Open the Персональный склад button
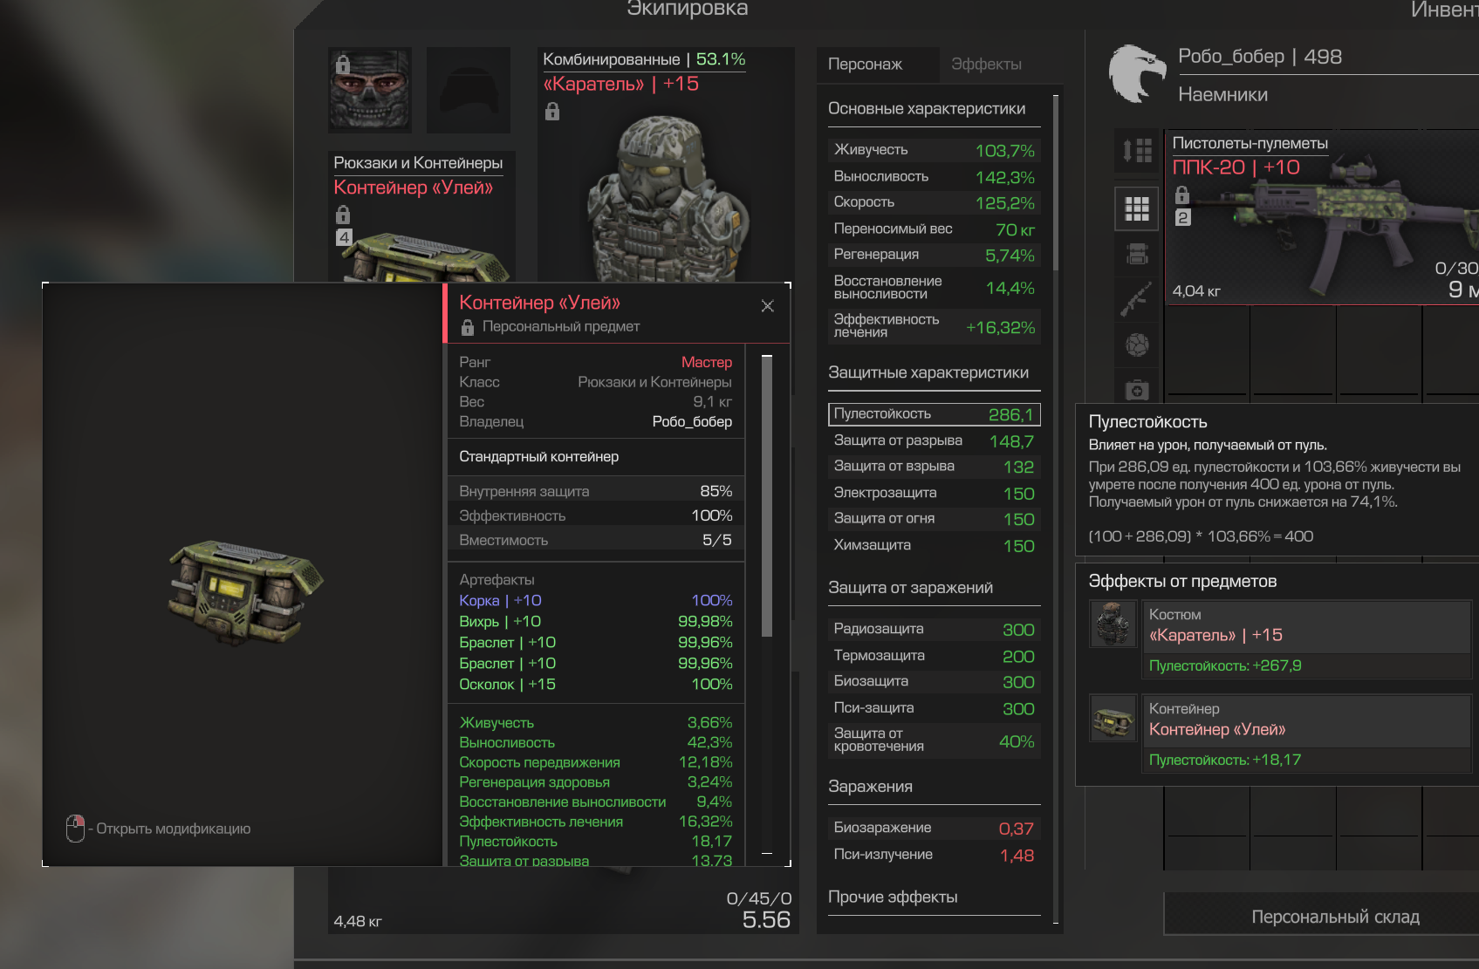The image size is (1479, 969). 1335,917
